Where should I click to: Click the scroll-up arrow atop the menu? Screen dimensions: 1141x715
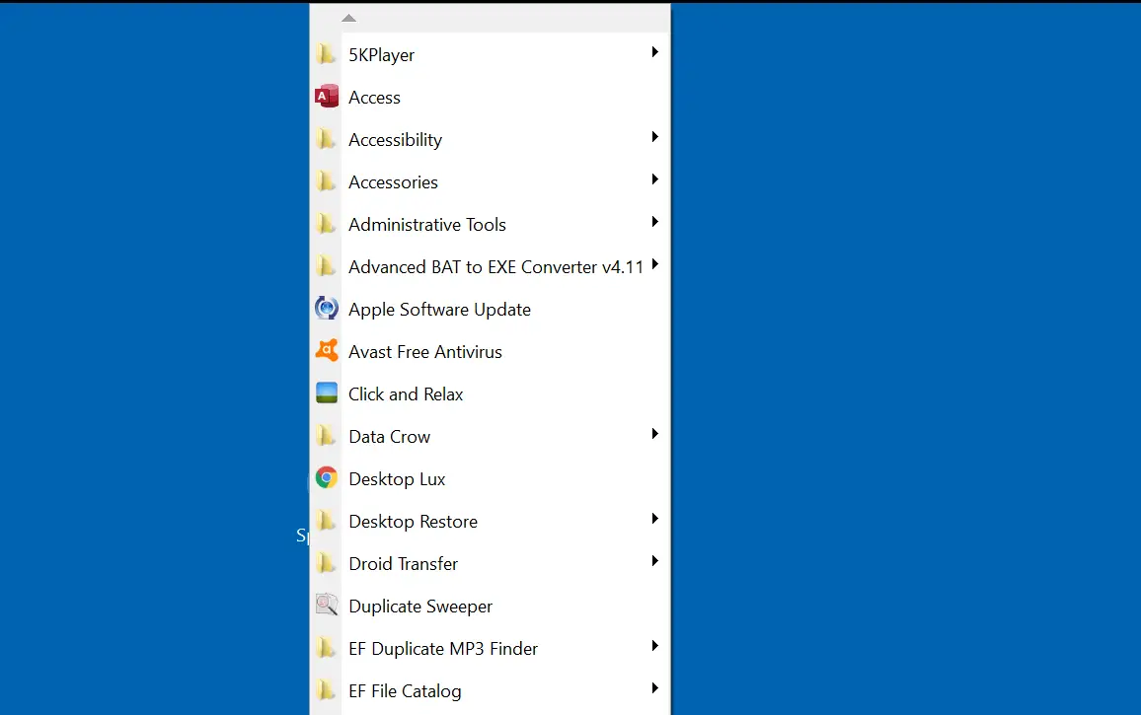pos(348,18)
